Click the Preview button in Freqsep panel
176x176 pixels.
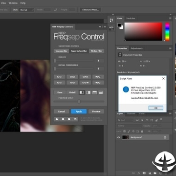click(x=96, y=111)
